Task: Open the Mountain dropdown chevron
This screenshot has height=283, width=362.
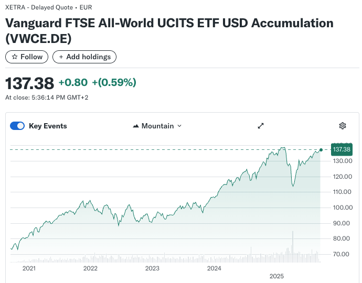Action: 179,126
